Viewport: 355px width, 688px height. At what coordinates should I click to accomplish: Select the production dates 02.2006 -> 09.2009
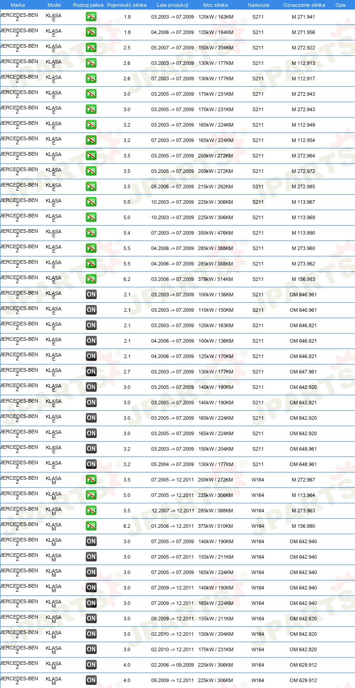click(x=173, y=665)
